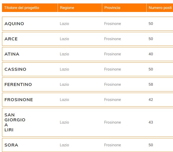Open the ARCE project link
Viewport: 173px width, 152px height.
click(x=11, y=39)
